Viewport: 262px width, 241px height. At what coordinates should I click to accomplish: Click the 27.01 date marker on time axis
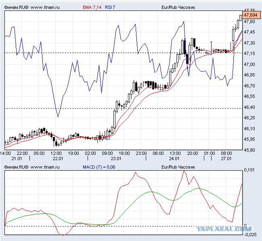[226, 159]
